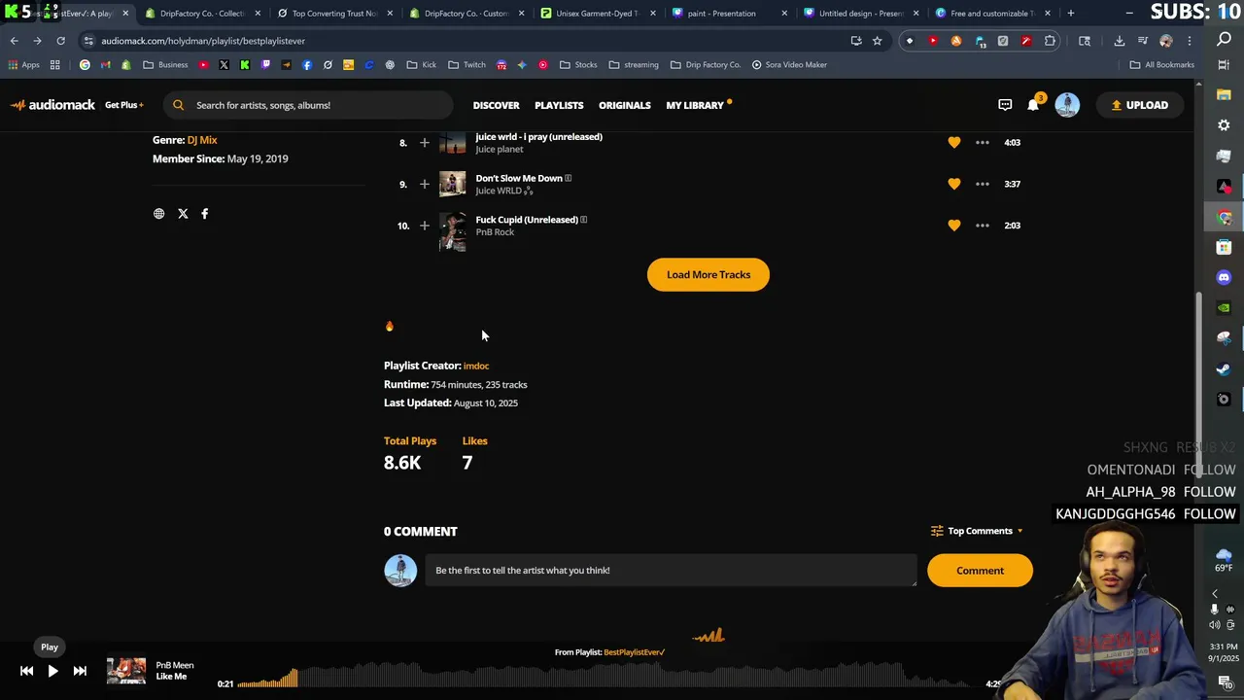Open the PLAYLISTS menu
1244x700 pixels.
[559, 105]
